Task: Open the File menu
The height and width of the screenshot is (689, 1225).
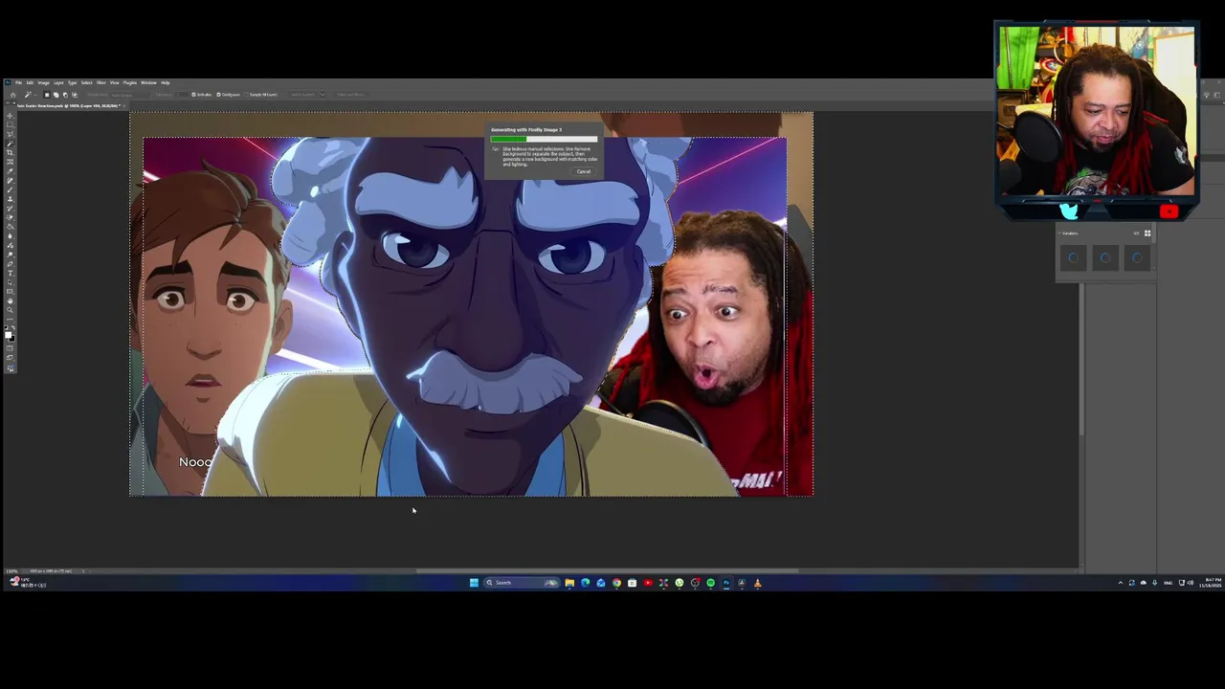Action: 18,82
